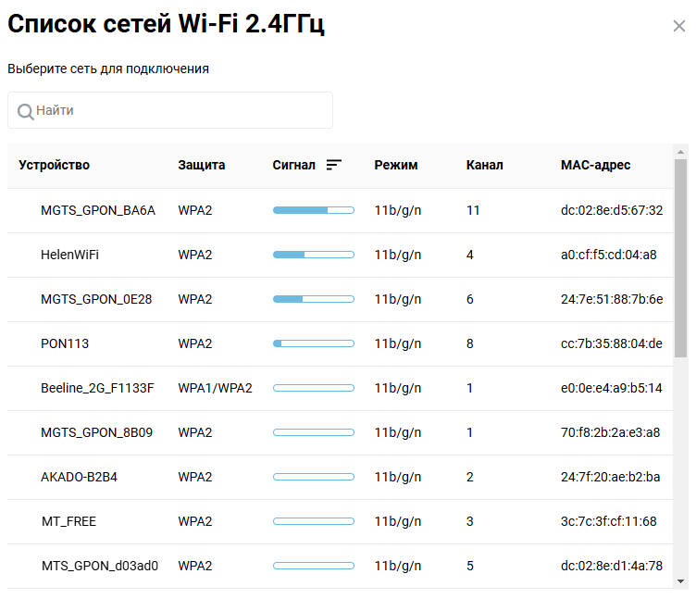Pick the PON113 network
The width and height of the screenshot is (696, 599).
coord(65,343)
